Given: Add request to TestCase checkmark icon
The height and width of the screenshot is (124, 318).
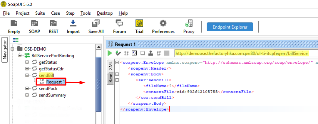Looking at the screenshot, I should point(118,53).
